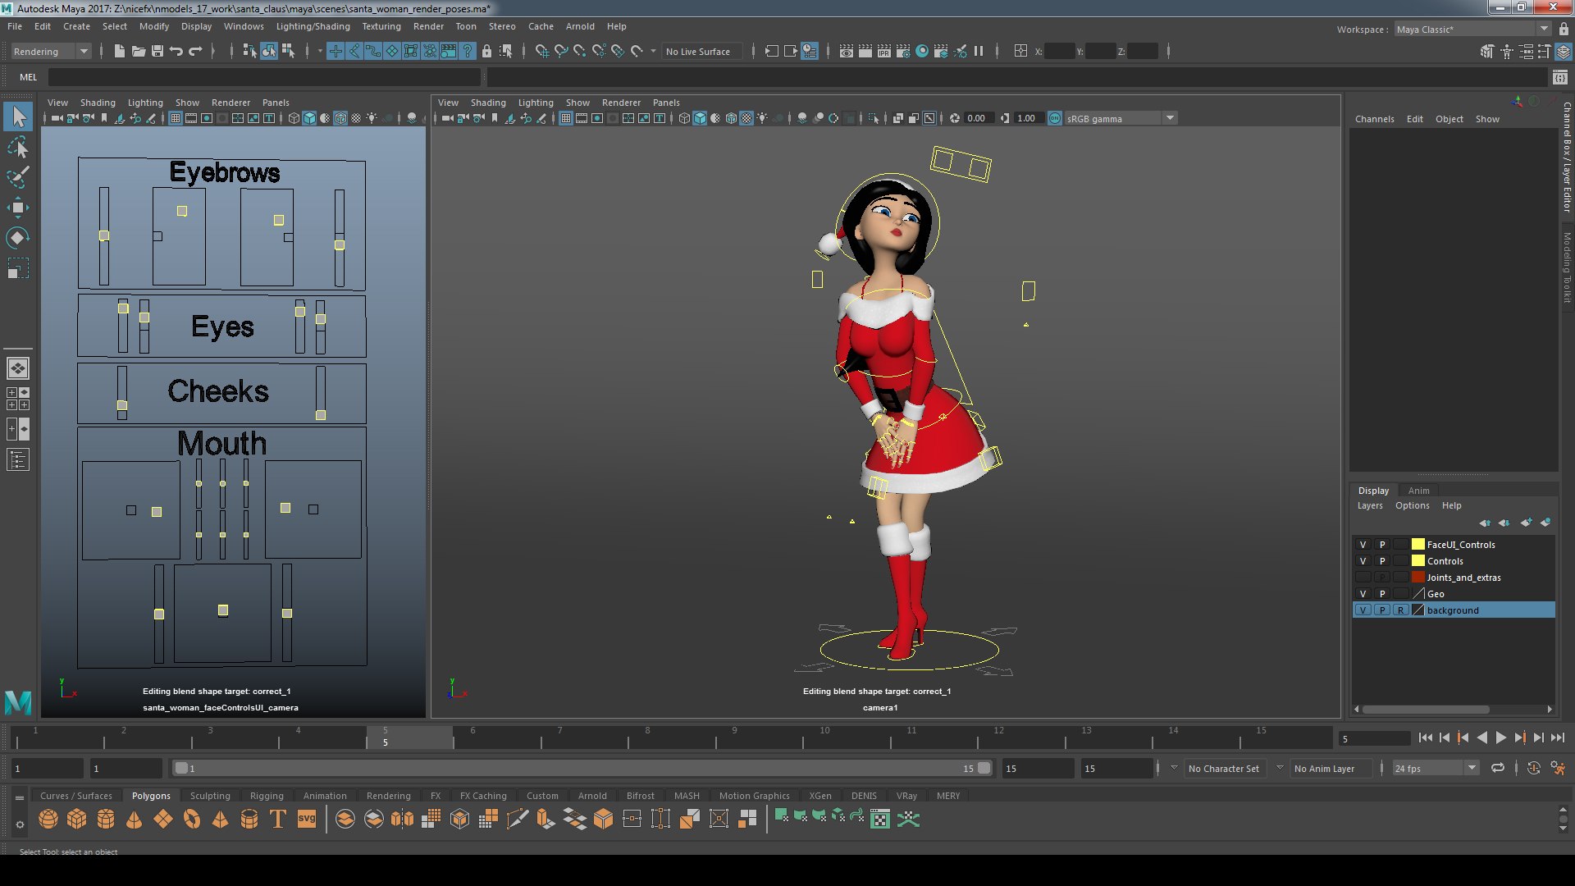Go to end of playback range
1575x886 pixels.
pyautogui.click(x=1558, y=738)
